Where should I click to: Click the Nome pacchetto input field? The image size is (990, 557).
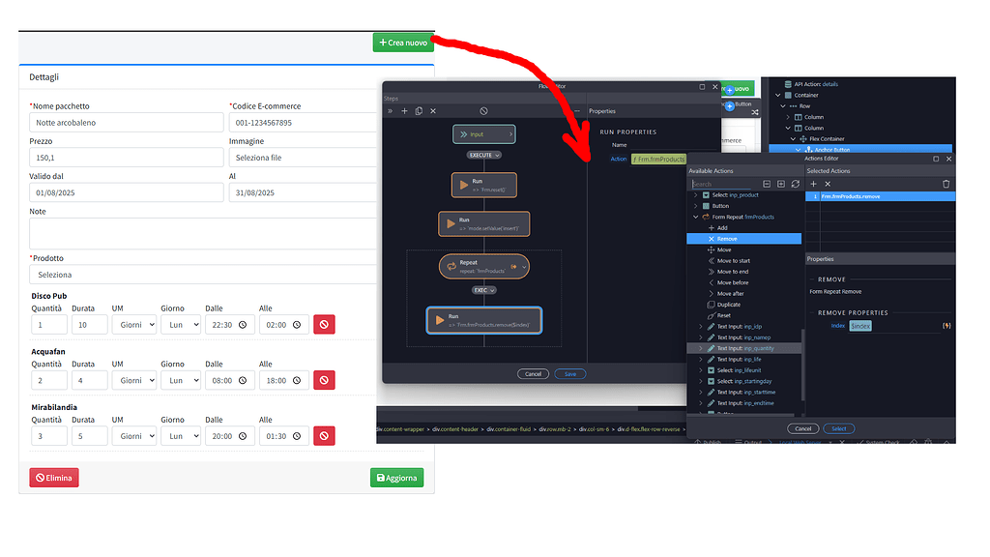point(127,123)
